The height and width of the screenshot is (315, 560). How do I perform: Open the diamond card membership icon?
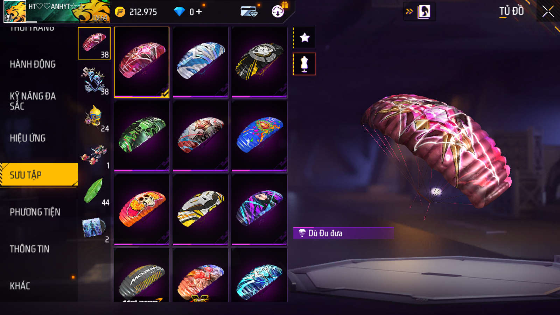click(x=249, y=12)
